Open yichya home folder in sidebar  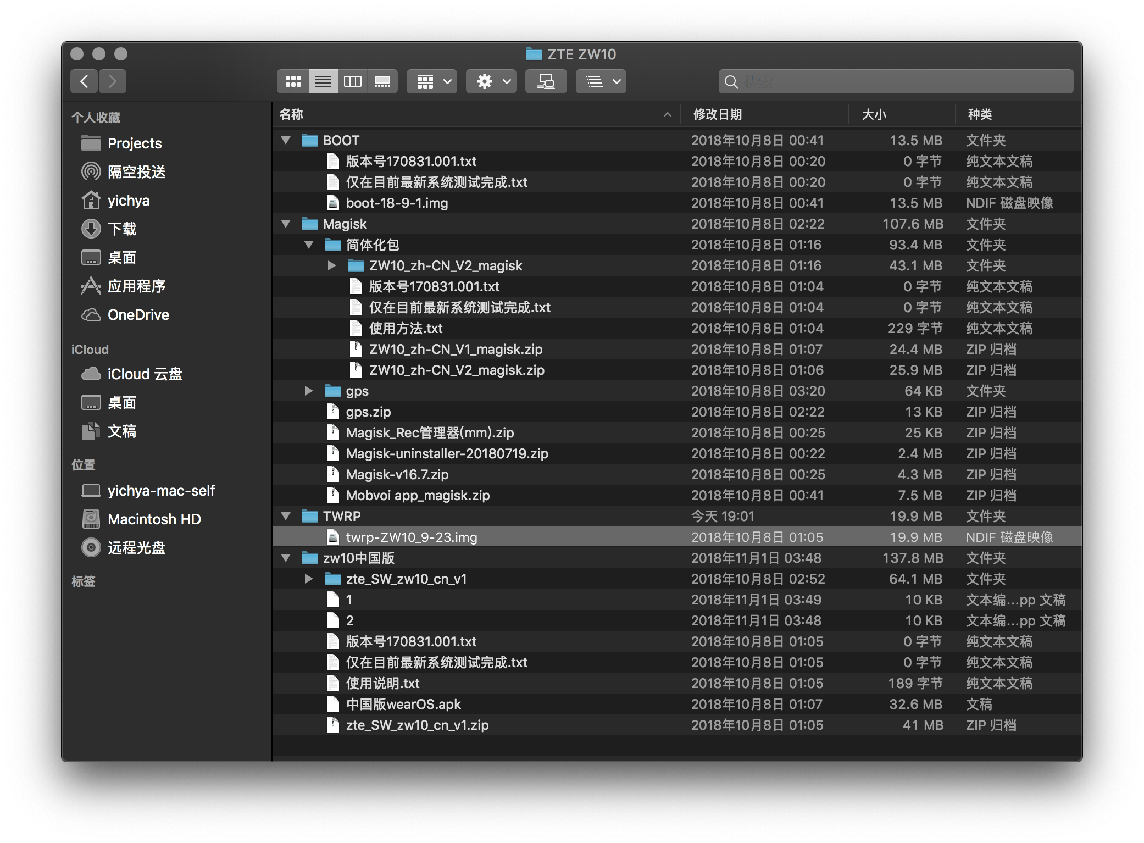coord(129,200)
